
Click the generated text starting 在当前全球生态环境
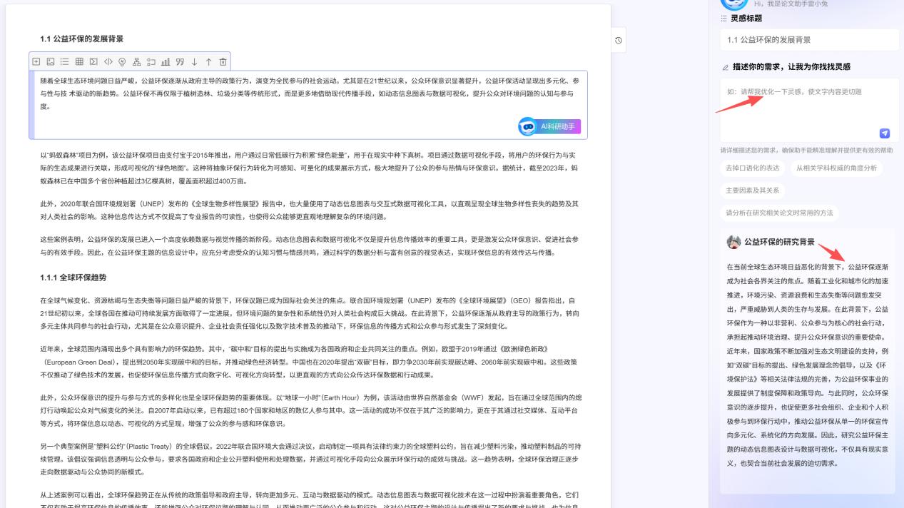tap(807, 365)
